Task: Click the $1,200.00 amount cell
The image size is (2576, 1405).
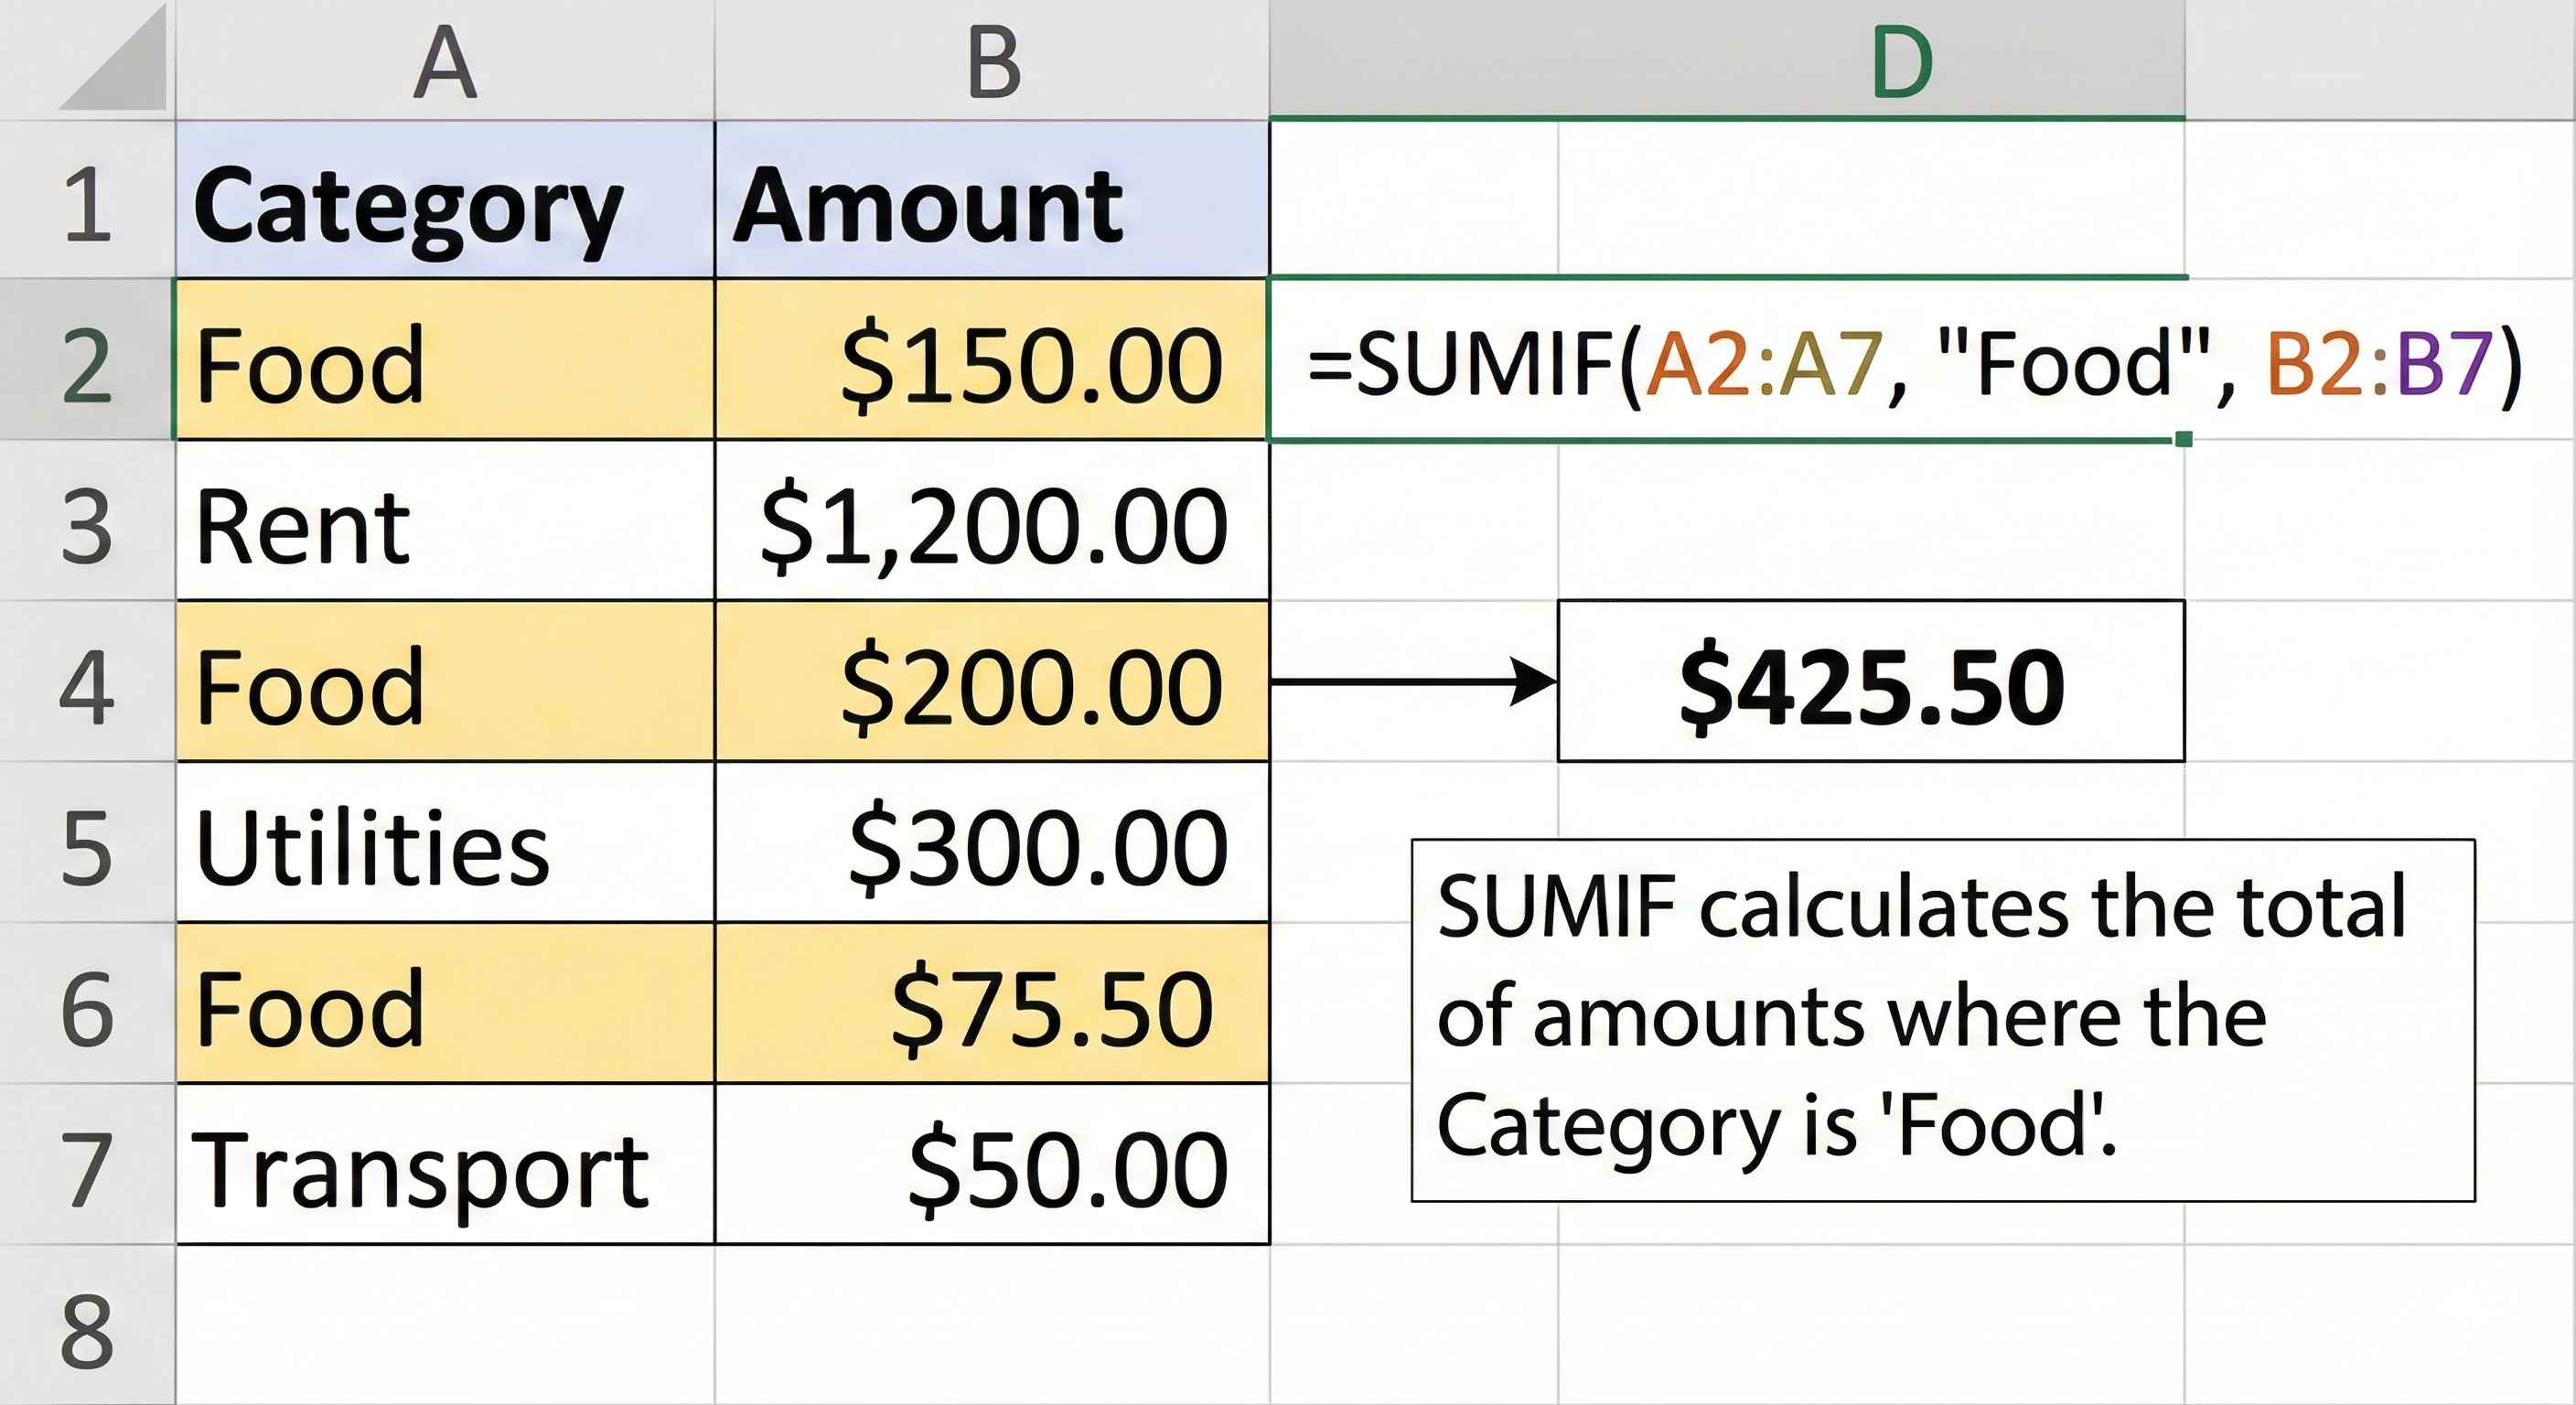Action: [x=990, y=530]
